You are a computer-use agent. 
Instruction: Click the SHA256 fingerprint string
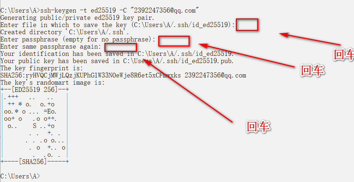(91, 75)
